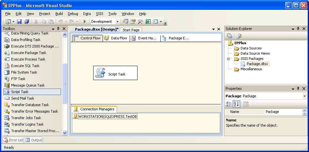Viewport: 309px width, 152px height.
Task: Select the Script Task box on the design surface
Action: (x=115, y=73)
